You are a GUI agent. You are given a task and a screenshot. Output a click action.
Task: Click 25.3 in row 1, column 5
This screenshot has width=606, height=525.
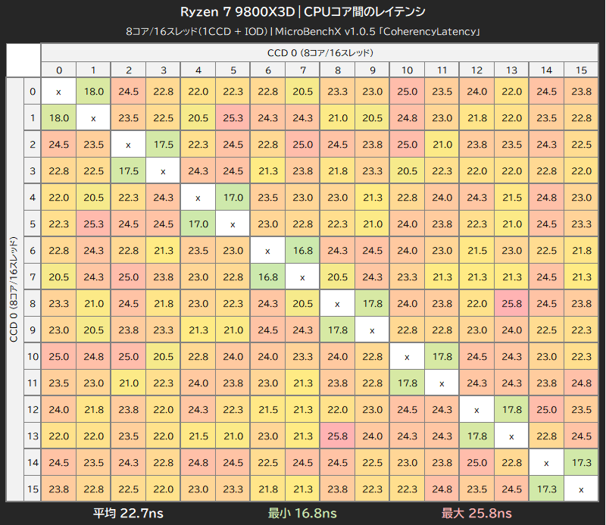[x=233, y=118]
